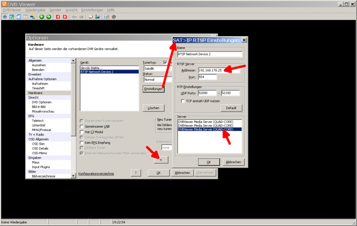Click Abbrechen in SAT>IP RTSP dialog
357x226 pixels.
pyautogui.click(x=234, y=162)
